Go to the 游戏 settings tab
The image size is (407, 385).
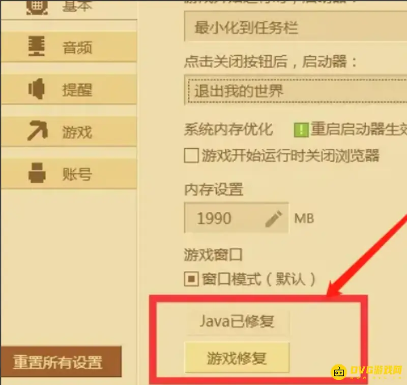pyautogui.click(x=69, y=132)
